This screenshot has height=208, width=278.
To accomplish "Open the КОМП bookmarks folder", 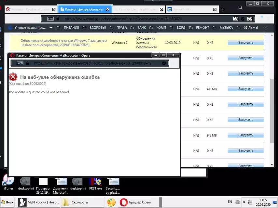I will click(158, 28).
